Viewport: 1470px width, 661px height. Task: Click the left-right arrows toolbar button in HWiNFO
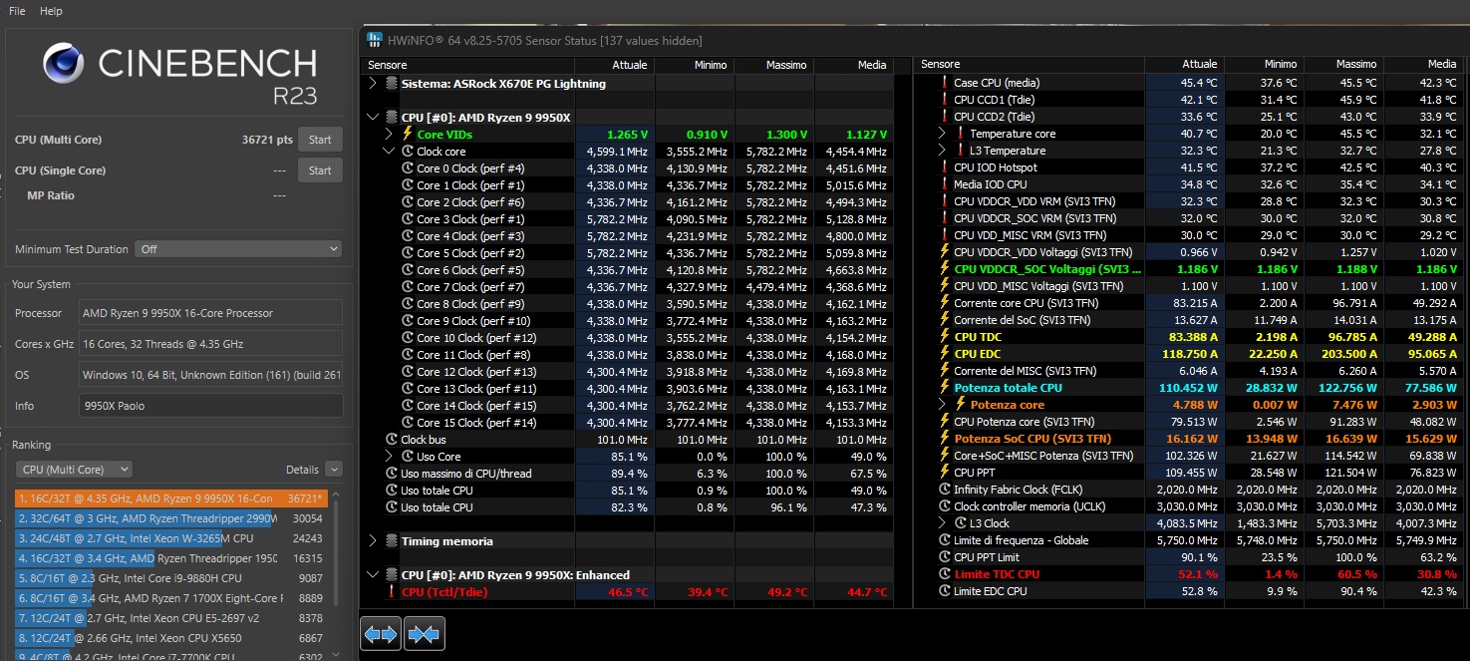point(381,633)
